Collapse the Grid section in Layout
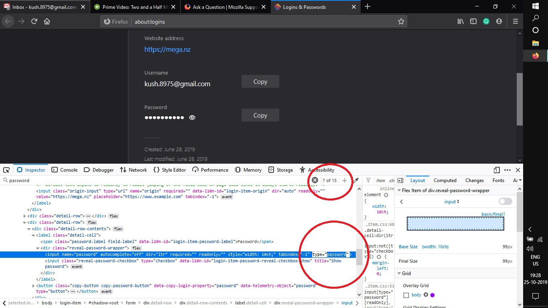The width and height of the screenshot is (548, 308). (399, 274)
